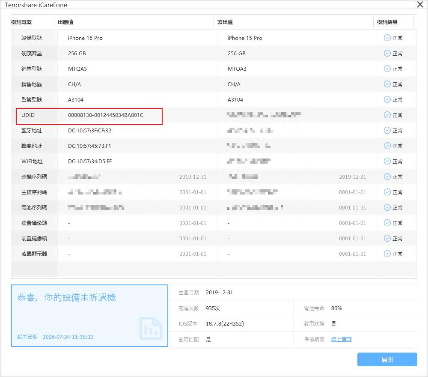The image size is (428, 377).
Task: Click factory value 256 GB
Action: pyautogui.click(x=77, y=53)
